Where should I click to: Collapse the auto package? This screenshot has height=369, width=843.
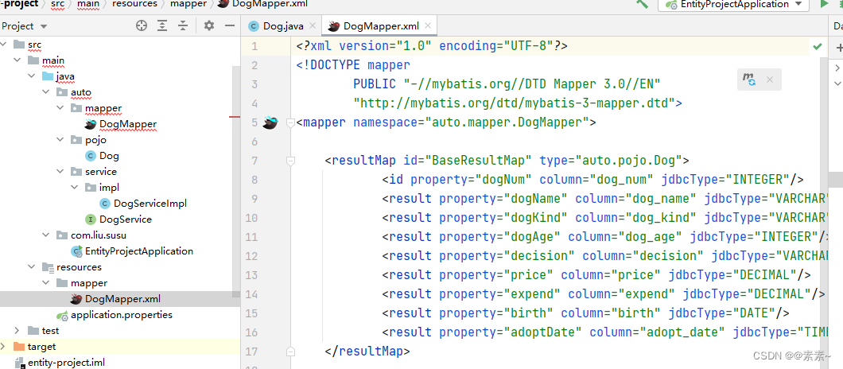point(47,92)
